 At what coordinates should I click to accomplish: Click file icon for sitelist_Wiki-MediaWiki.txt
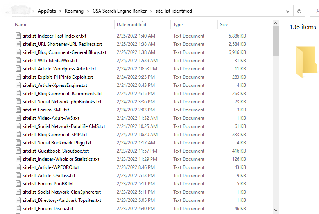click(x=18, y=61)
